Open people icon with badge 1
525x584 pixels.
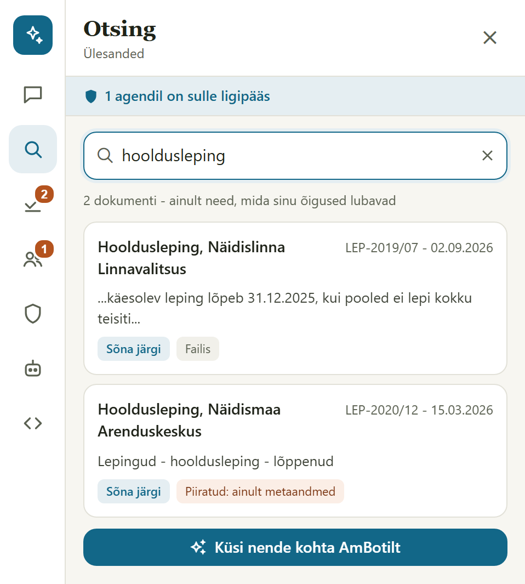(33, 258)
